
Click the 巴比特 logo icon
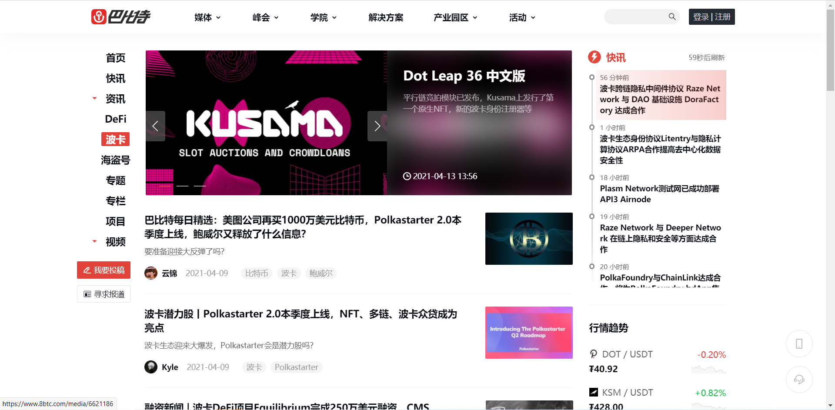99,17
